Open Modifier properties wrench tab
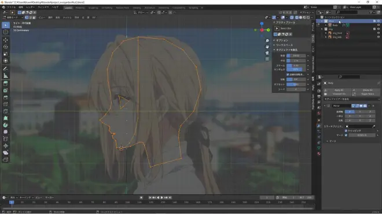 coord(319,126)
